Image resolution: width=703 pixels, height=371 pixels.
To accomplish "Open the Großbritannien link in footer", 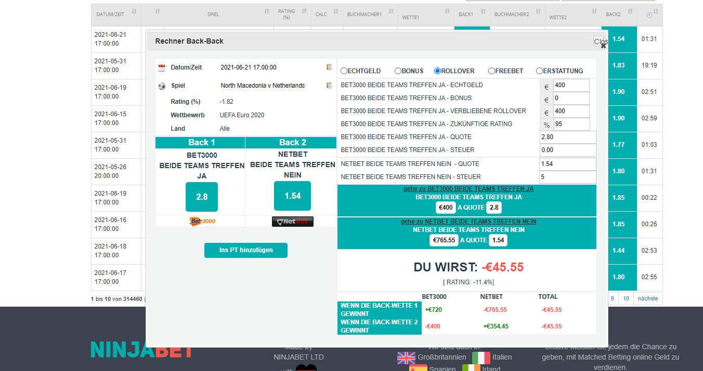I will point(441,358).
